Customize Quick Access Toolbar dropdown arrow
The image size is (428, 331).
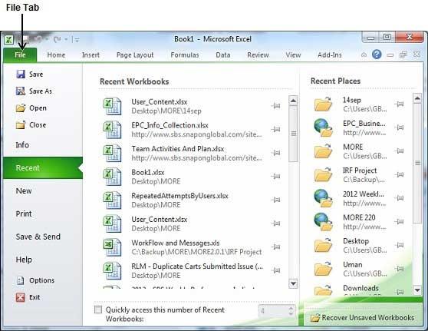[x=77, y=40]
